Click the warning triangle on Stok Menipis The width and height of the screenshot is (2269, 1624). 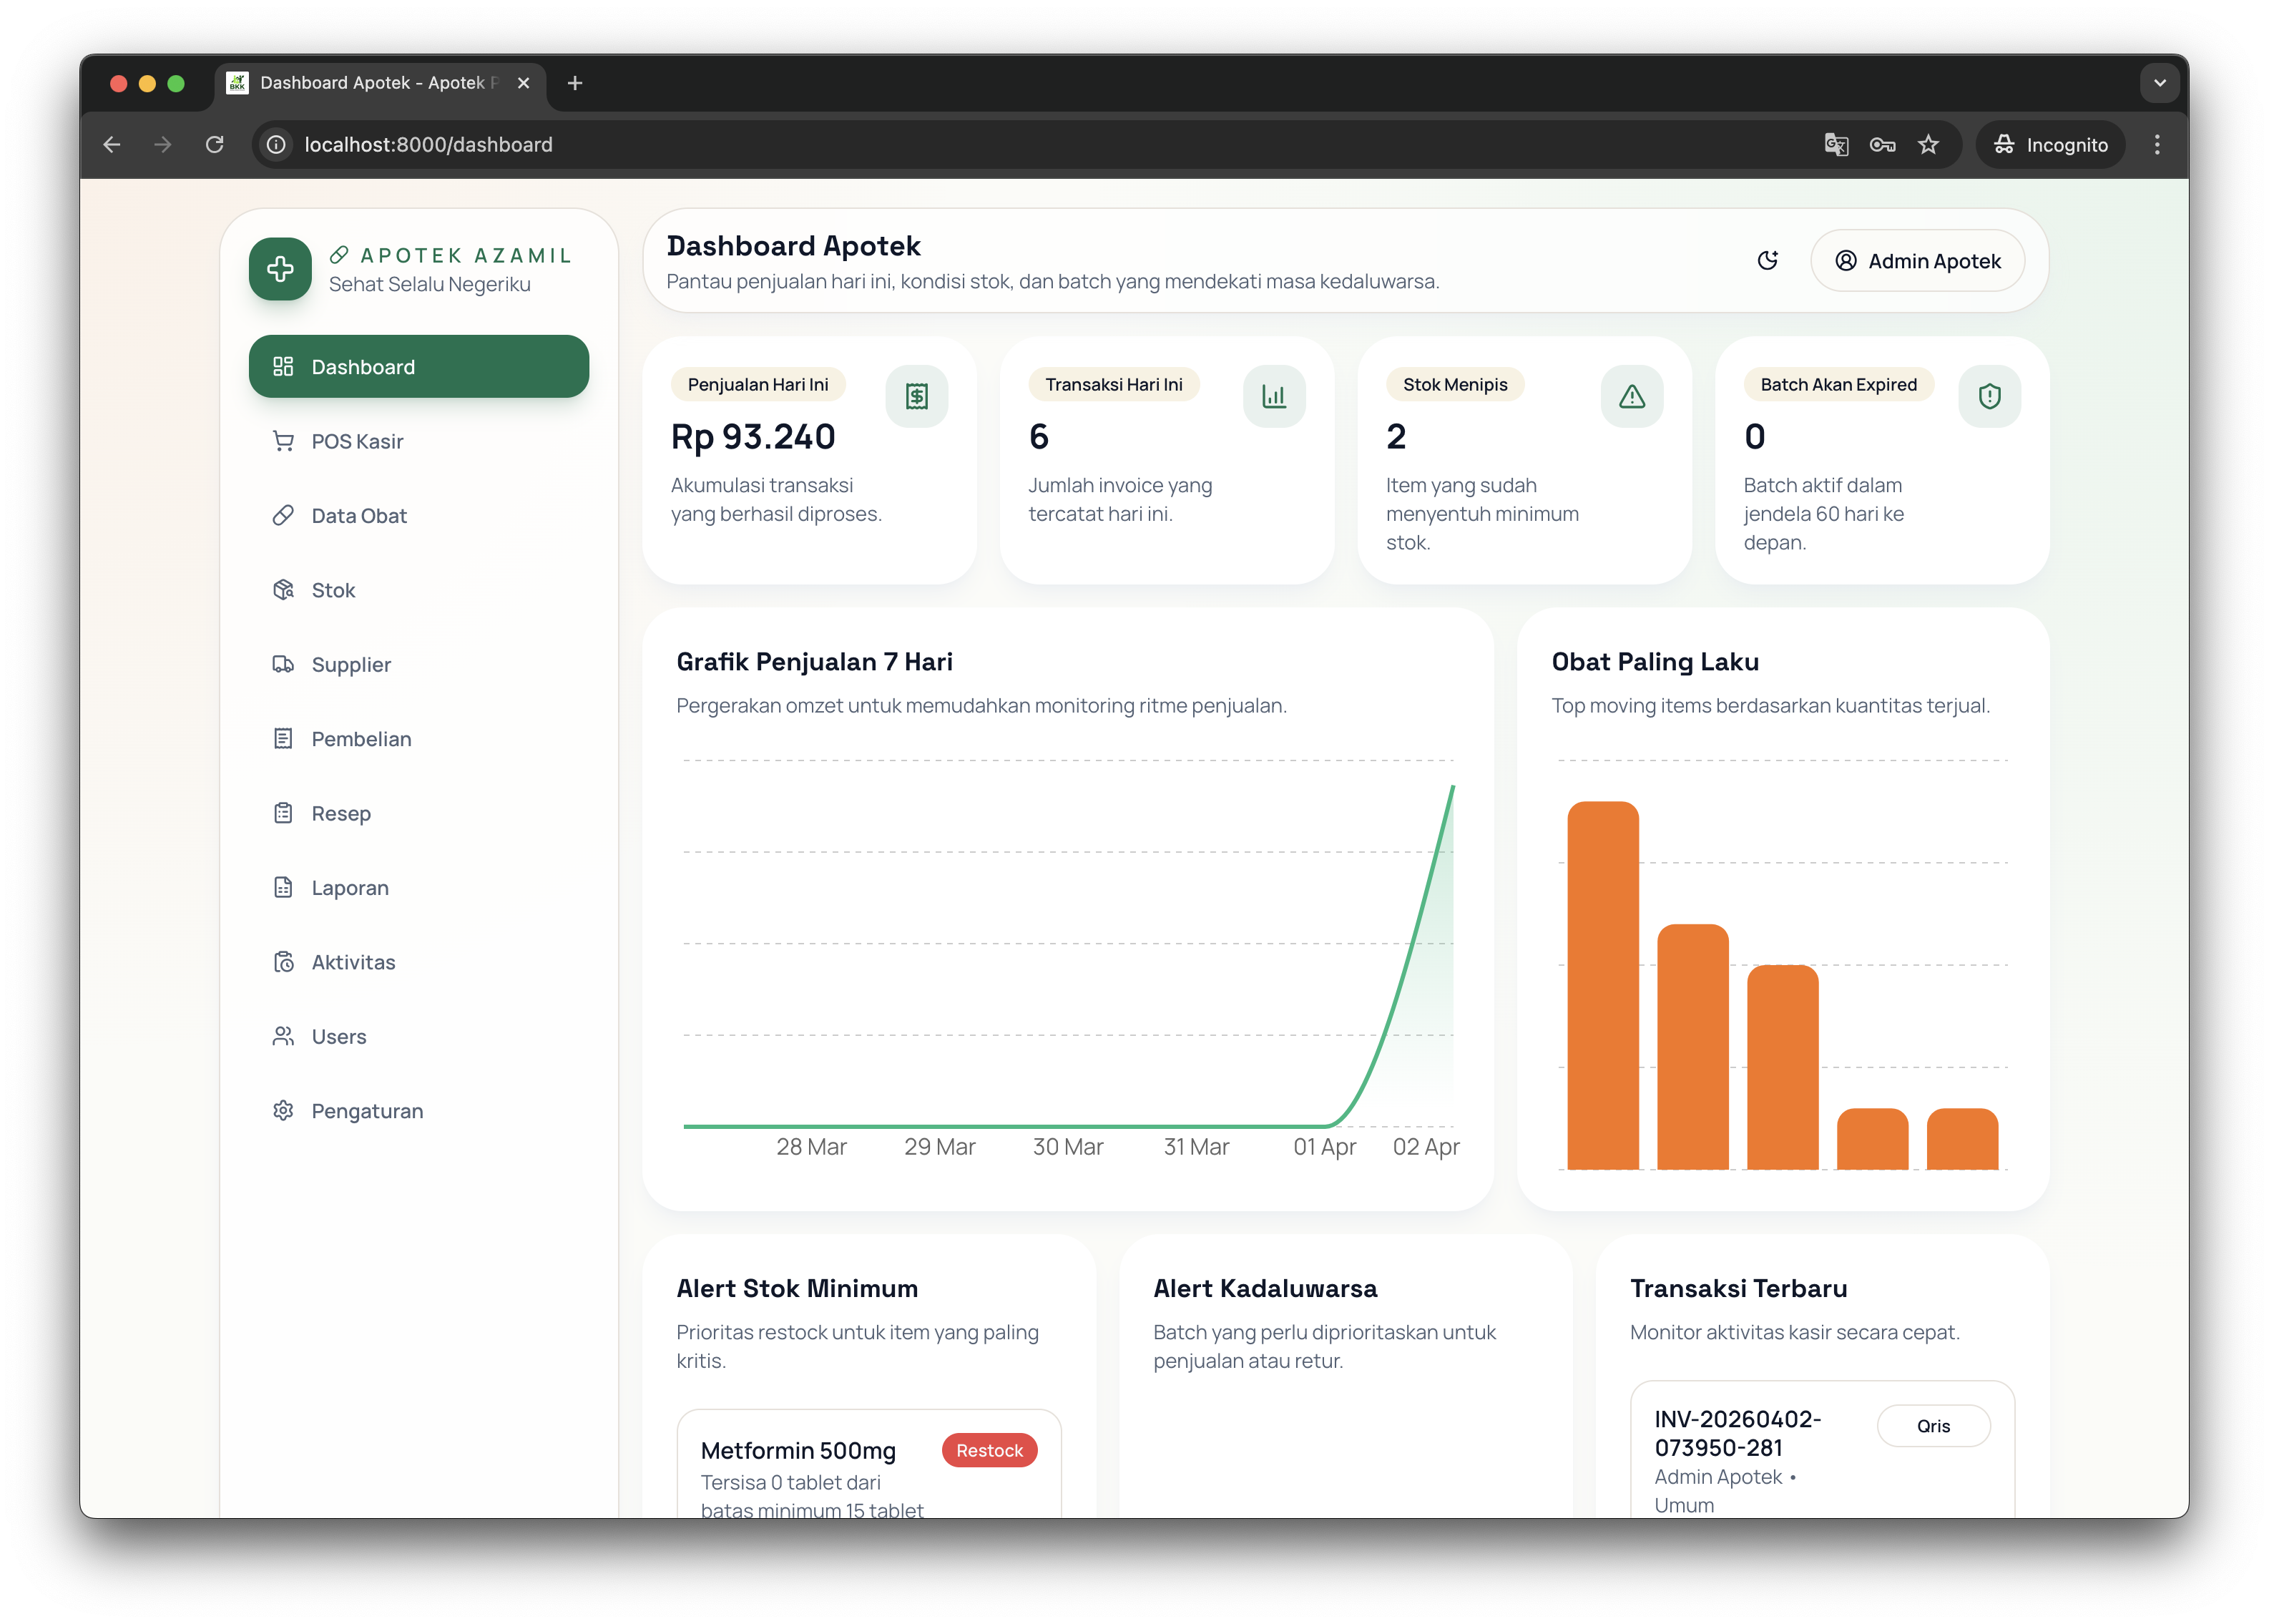pyautogui.click(x=1631, y=397)
